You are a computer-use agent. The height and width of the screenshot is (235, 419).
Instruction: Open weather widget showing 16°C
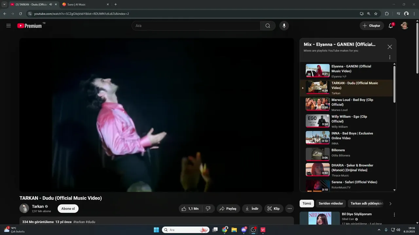14,230
